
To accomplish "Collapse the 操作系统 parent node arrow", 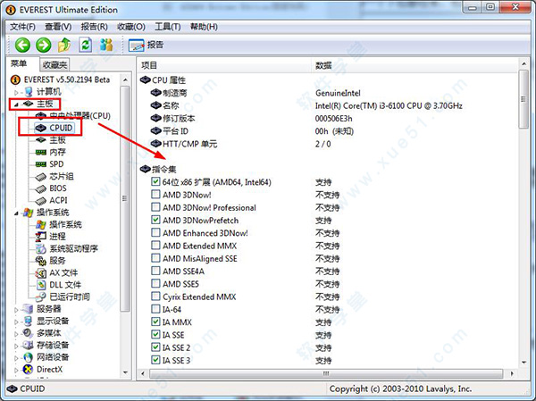I will coord(16,213).
